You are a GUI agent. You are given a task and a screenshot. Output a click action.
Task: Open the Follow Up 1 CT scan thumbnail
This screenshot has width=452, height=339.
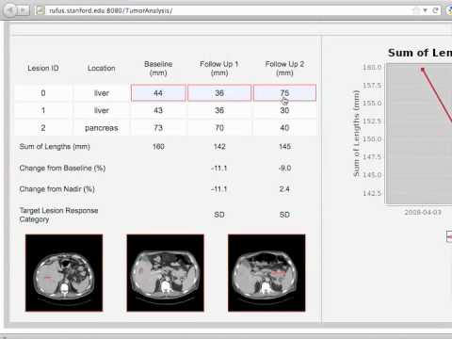point(166,273)
